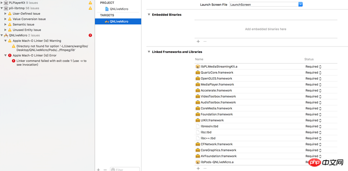Click the libPLMediaStreamingKit.a library icon

click(x=197, y=66)
